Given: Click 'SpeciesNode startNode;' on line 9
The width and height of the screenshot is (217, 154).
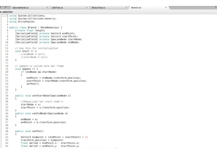Looking at the screenshot, I should point(66,39).
